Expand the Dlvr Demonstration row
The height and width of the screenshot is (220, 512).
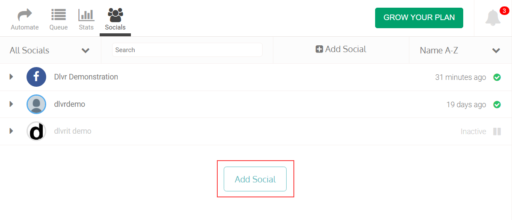12,77
